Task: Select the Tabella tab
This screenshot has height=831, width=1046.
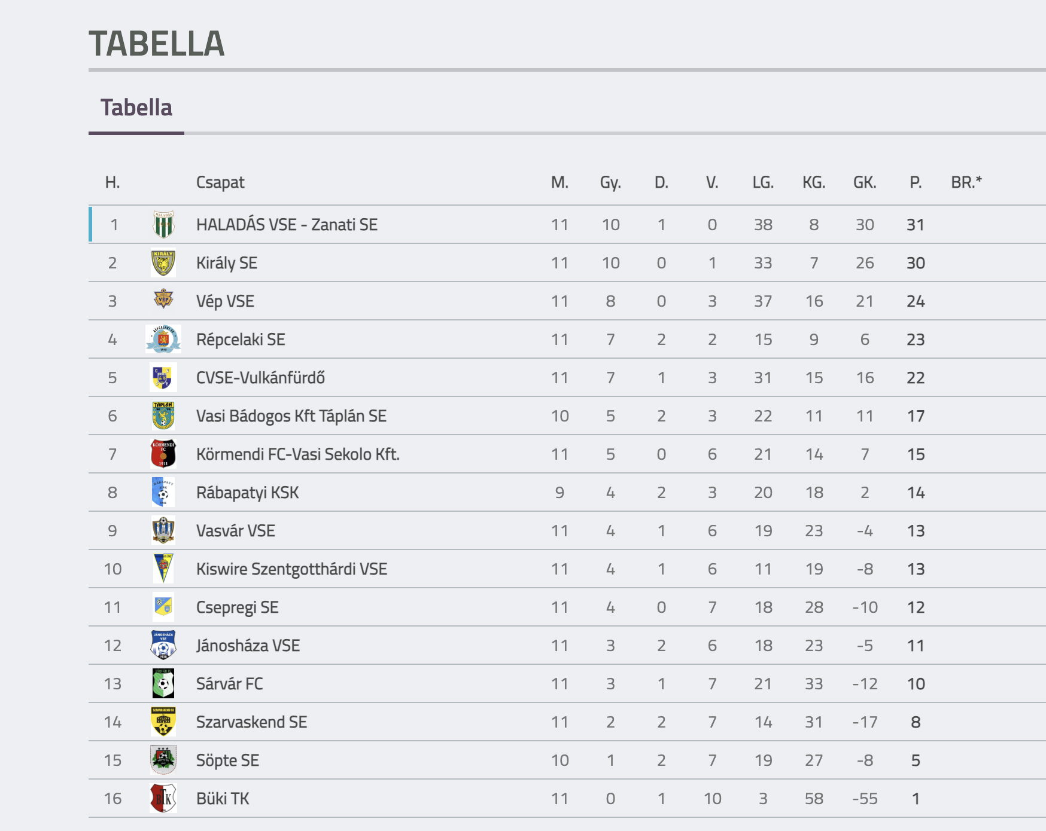Action: [136, 108]
